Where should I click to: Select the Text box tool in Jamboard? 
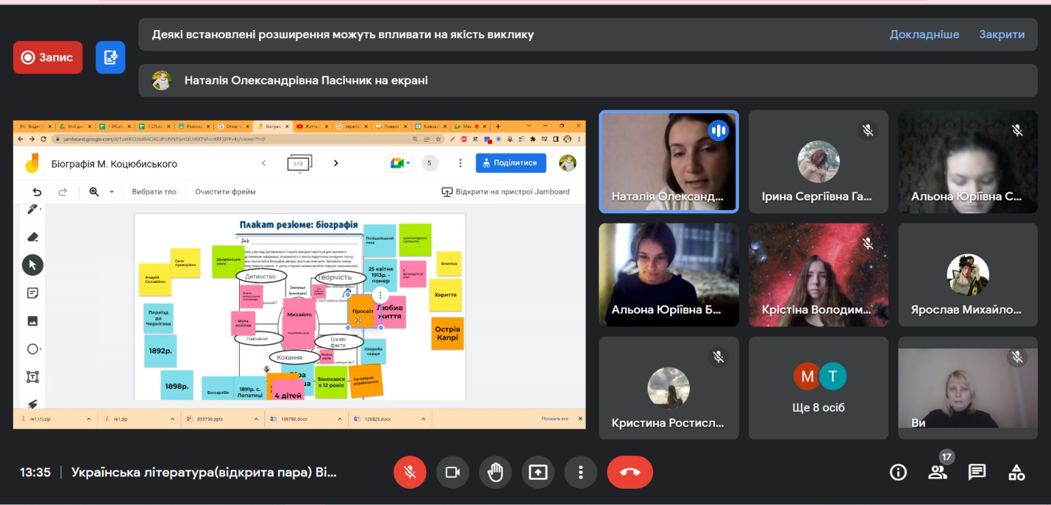point(32,377)
